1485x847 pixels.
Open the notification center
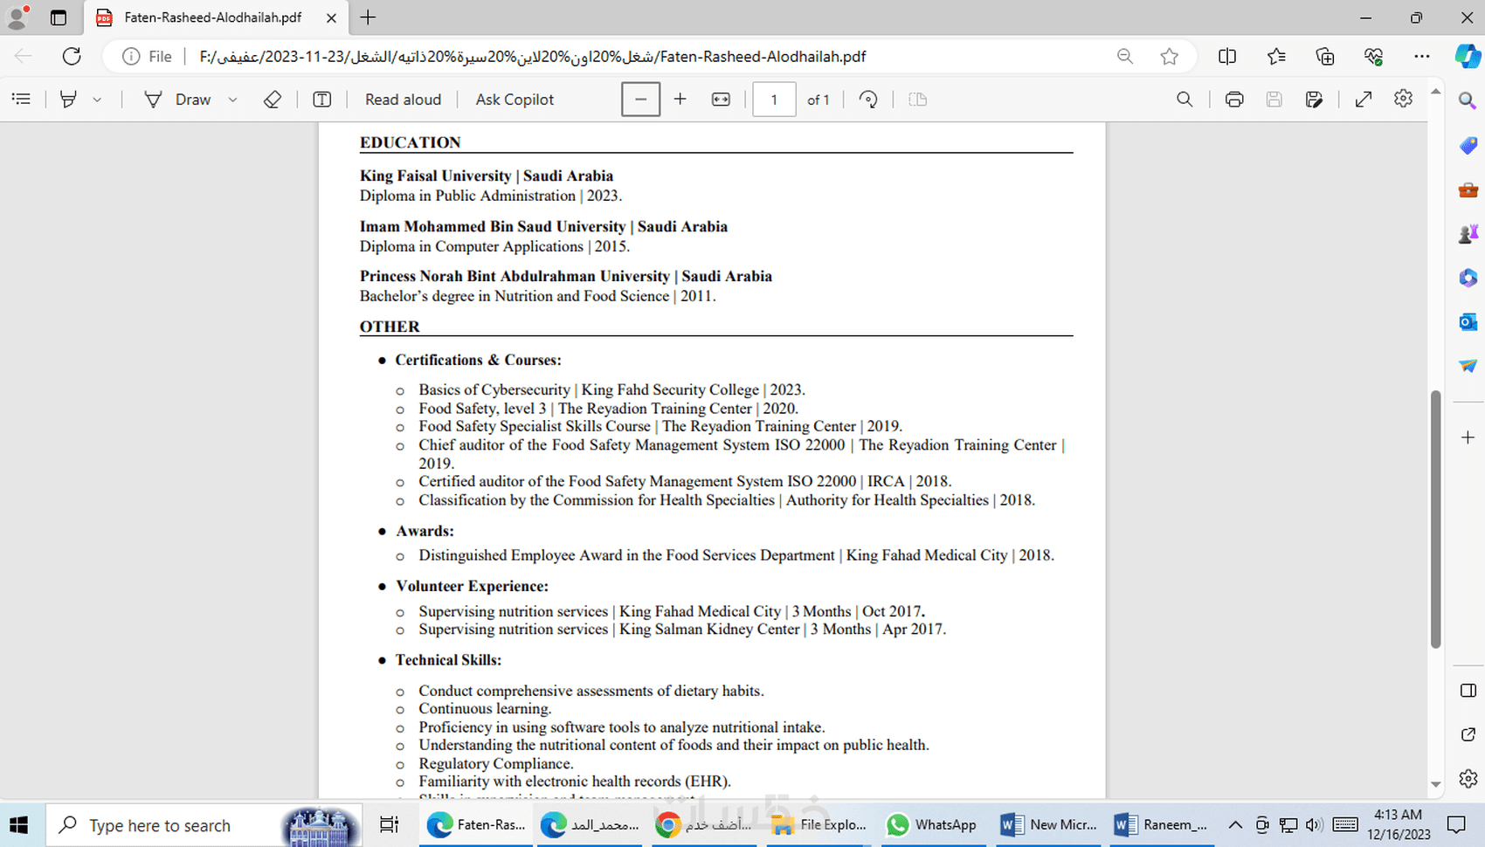pos(1456,825)
